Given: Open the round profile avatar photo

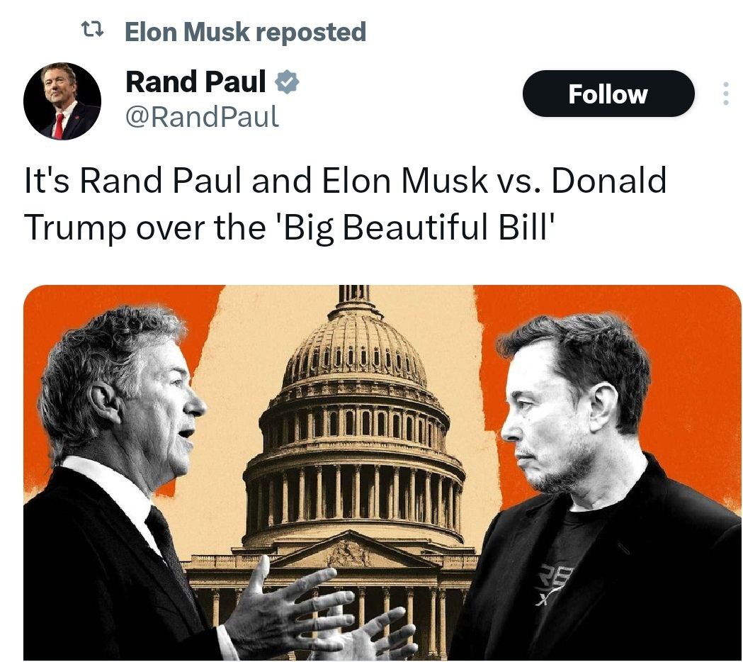Looking at the screenshot, I should click(62, 101).
